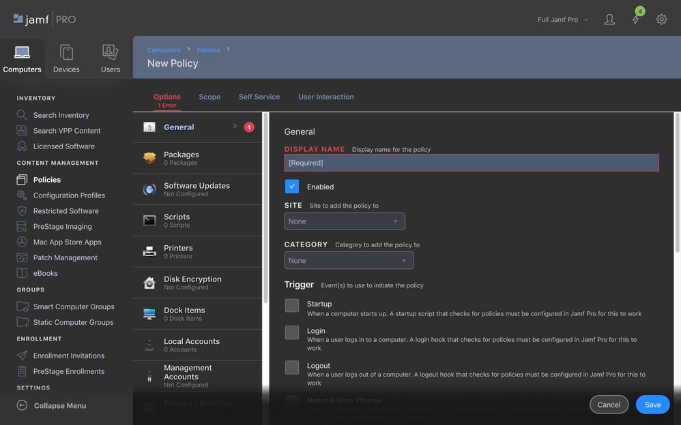Select the Local Accounts payload
Image resolution: width=681 pixels, height=425 pixels.
pyautogui.click(x=198, y=345)
